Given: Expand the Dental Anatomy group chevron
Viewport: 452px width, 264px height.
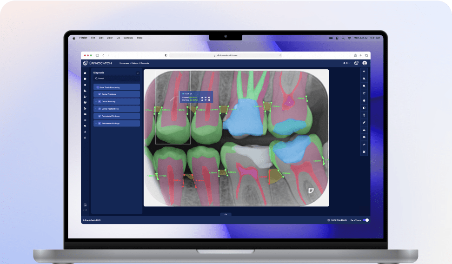Looking at the screenshot, I should tap(96, 101).
